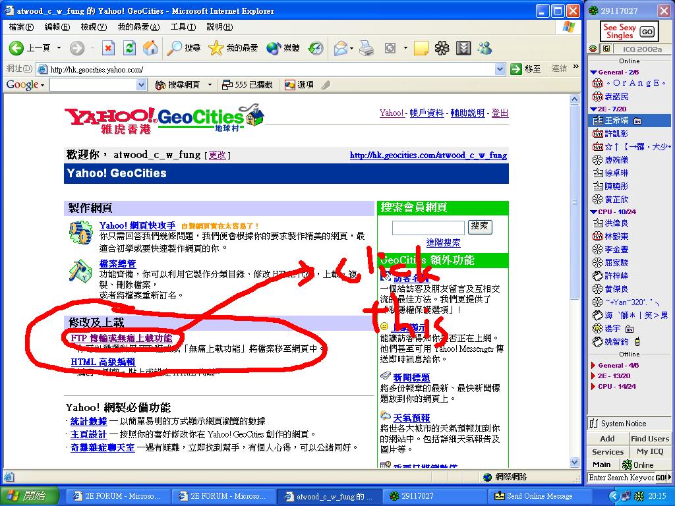Image resolution: width=675 pixels, height=506 pixels.
Task: Open Google logo menu dropdown arrow
Action: 42,85
